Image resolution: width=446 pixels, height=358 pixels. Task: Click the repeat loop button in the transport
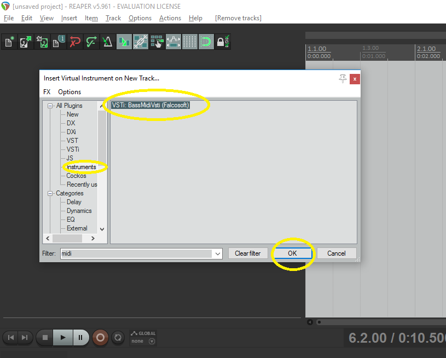coord(118,338)
